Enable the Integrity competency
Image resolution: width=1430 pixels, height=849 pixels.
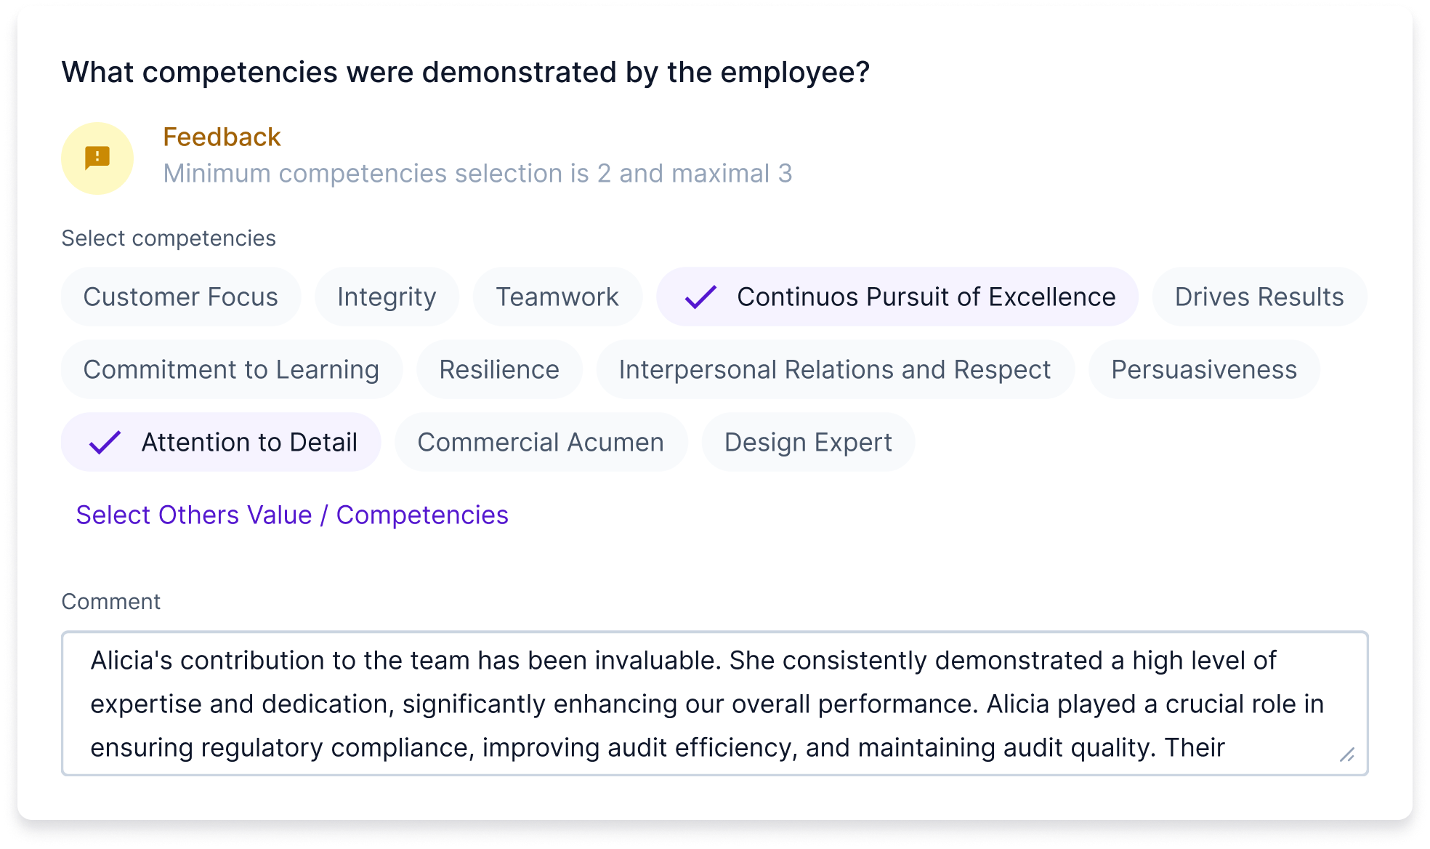tap(386, 297)
